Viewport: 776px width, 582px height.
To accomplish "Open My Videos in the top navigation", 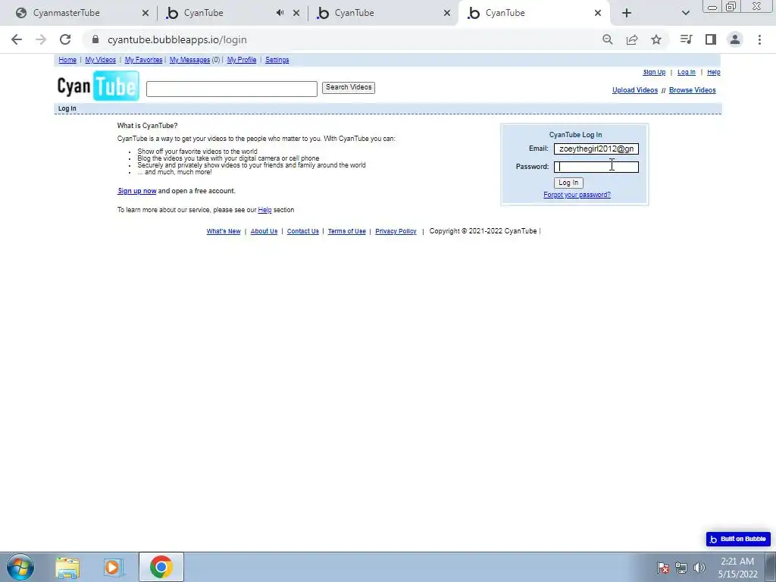I will click(101, 60).
